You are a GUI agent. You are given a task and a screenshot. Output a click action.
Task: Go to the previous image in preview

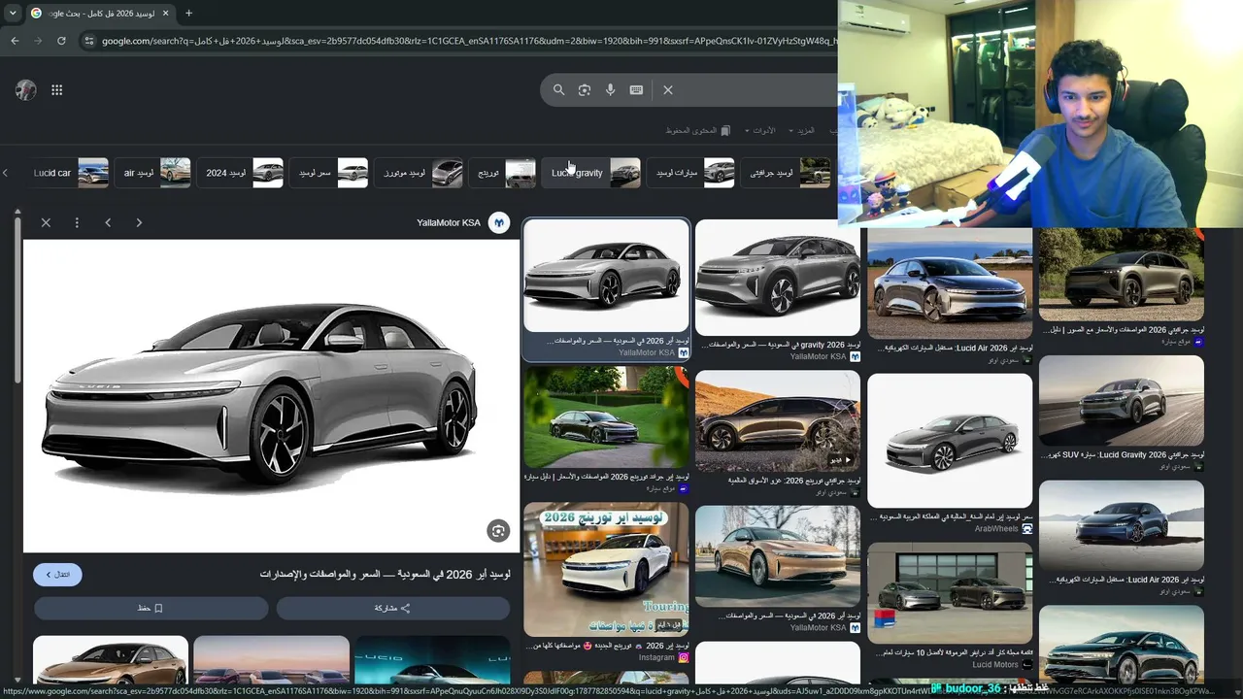click(x=108, y=223)
